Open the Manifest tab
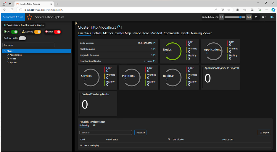277x152 pixels. pyautogui.click(x=156, y=33)
